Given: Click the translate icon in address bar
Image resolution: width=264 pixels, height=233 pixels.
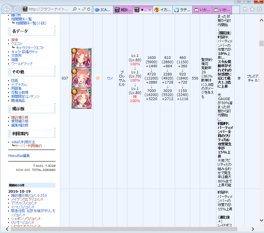Looking at the screenshot, I should point(84,9).
